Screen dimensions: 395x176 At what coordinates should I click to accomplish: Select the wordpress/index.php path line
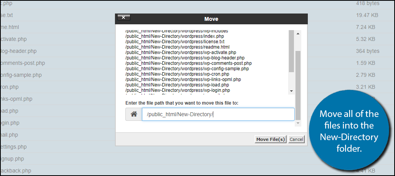[x=174, y=36]
